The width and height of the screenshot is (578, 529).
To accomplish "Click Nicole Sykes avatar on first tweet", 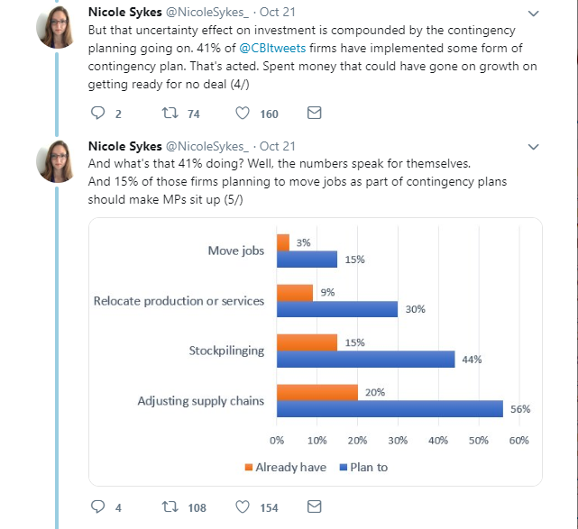I will [57, 27].
